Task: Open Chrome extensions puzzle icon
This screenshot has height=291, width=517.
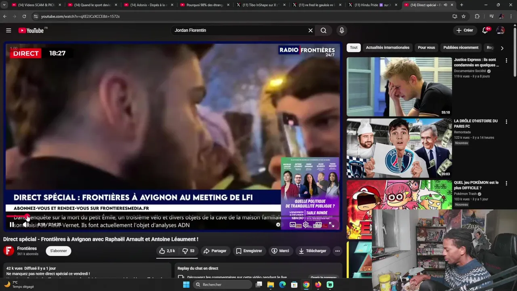Action: pyautogui.click(x=477, y=16)
